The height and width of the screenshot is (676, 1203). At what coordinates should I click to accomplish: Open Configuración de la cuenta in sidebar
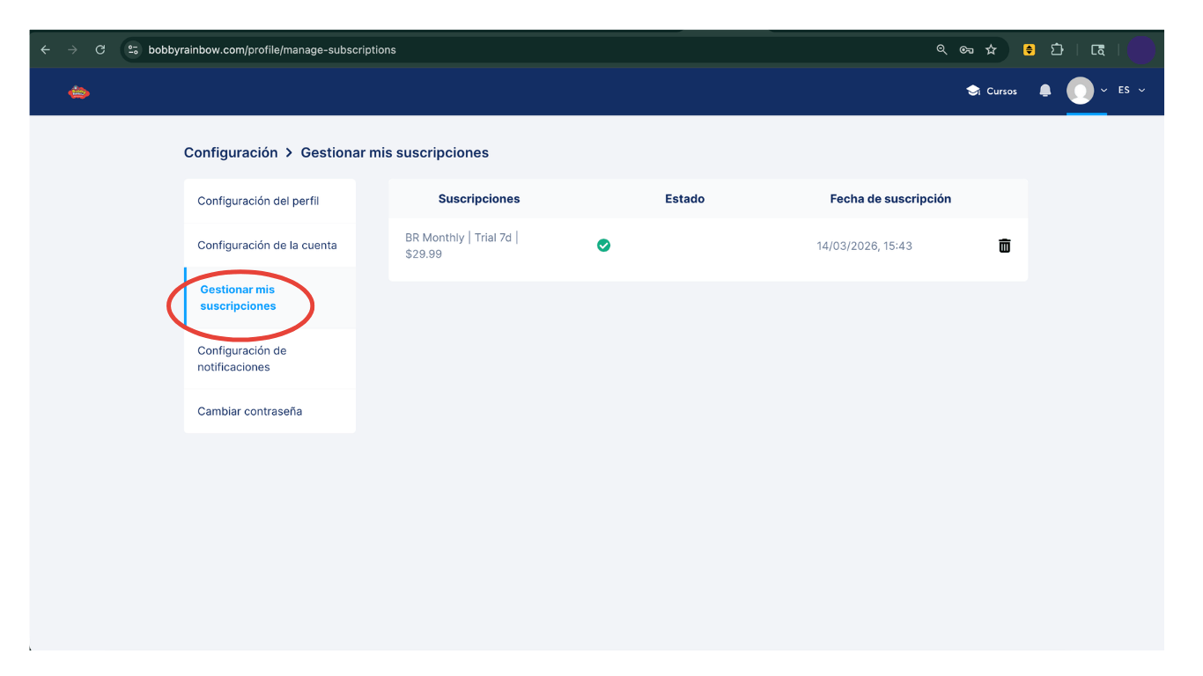tap(269, 245)
